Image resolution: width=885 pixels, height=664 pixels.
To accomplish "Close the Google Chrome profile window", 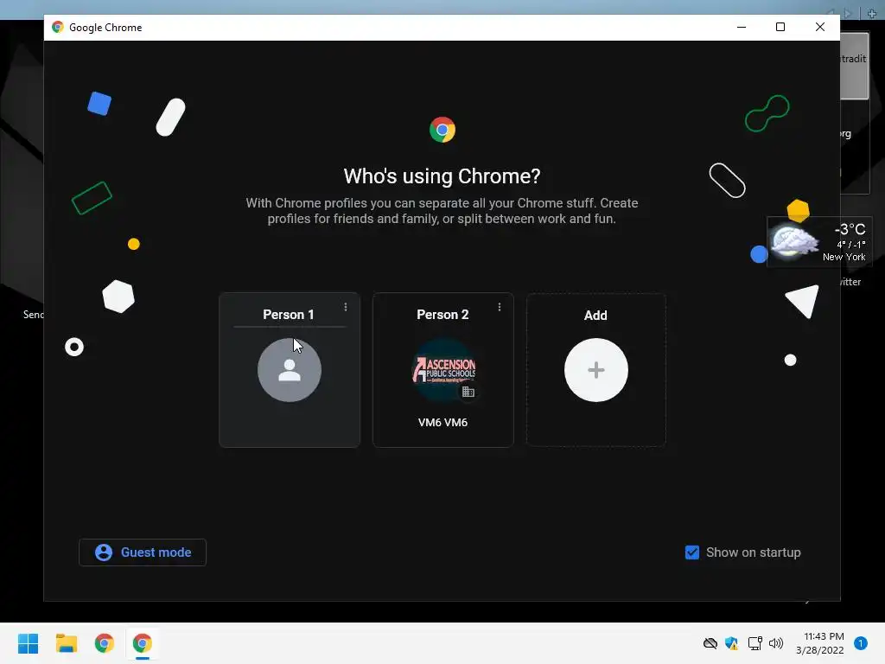I will click(820, 27).
